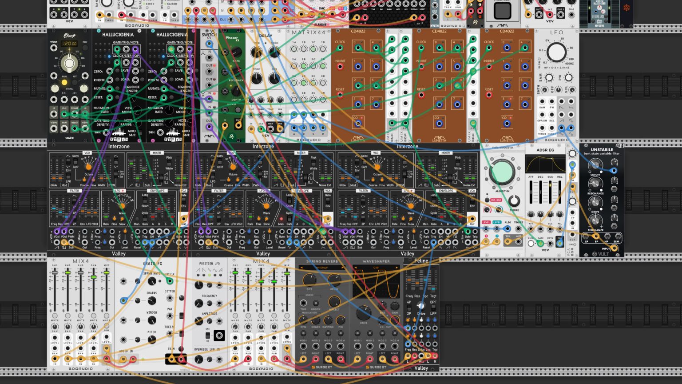Screen dimensions: 682x384
Task: Click the ADSR EG ATT slider
Action: coord(531,192)
